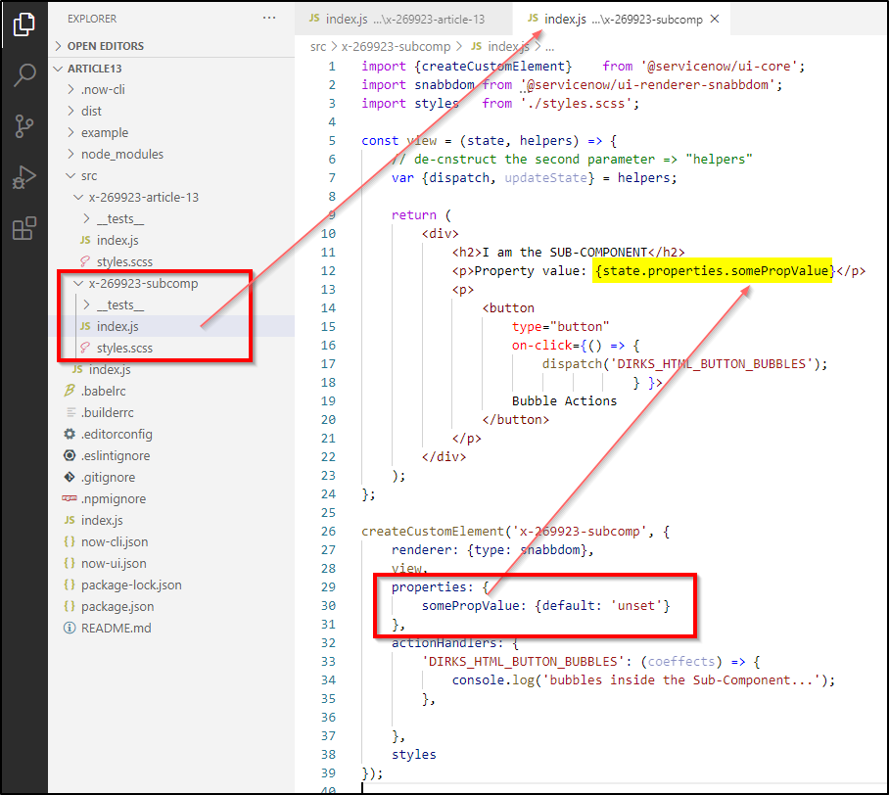Click the 'const view' declaration on line 5
The height and width of the screenshot is (795, 889).
tap(399, 141)
